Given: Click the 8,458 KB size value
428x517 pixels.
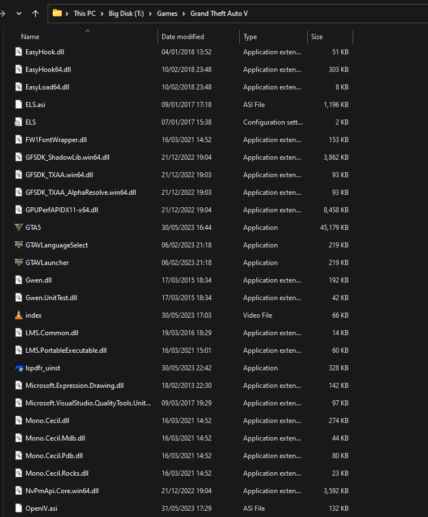Looking at the screenshot, I should coord(336,210).
